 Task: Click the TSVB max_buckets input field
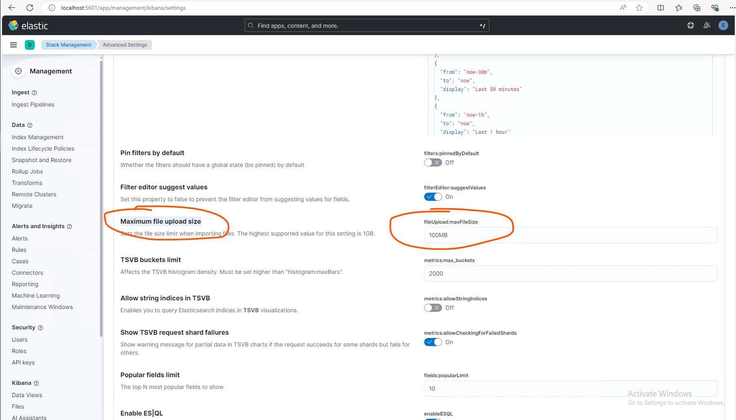click(570, 273)
